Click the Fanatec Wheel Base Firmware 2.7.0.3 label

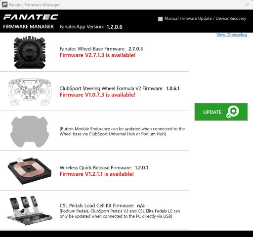[x=101, y=49]
